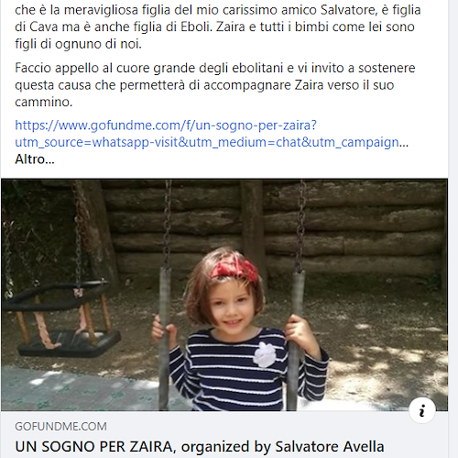Click the sentence 'figli di ognuno di noi'
This screenshot has width=458, height=458.
click(78, 44)
